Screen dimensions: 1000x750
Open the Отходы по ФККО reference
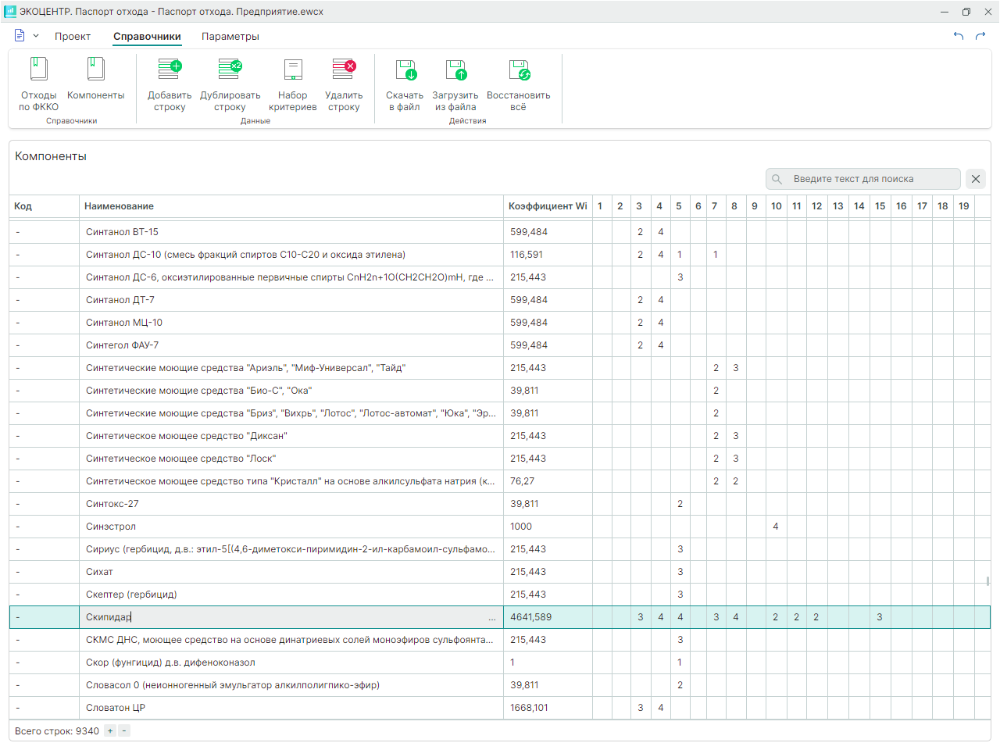pyautogui.click(x=38, y=84)
